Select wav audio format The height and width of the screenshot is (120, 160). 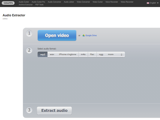[52, 54]
